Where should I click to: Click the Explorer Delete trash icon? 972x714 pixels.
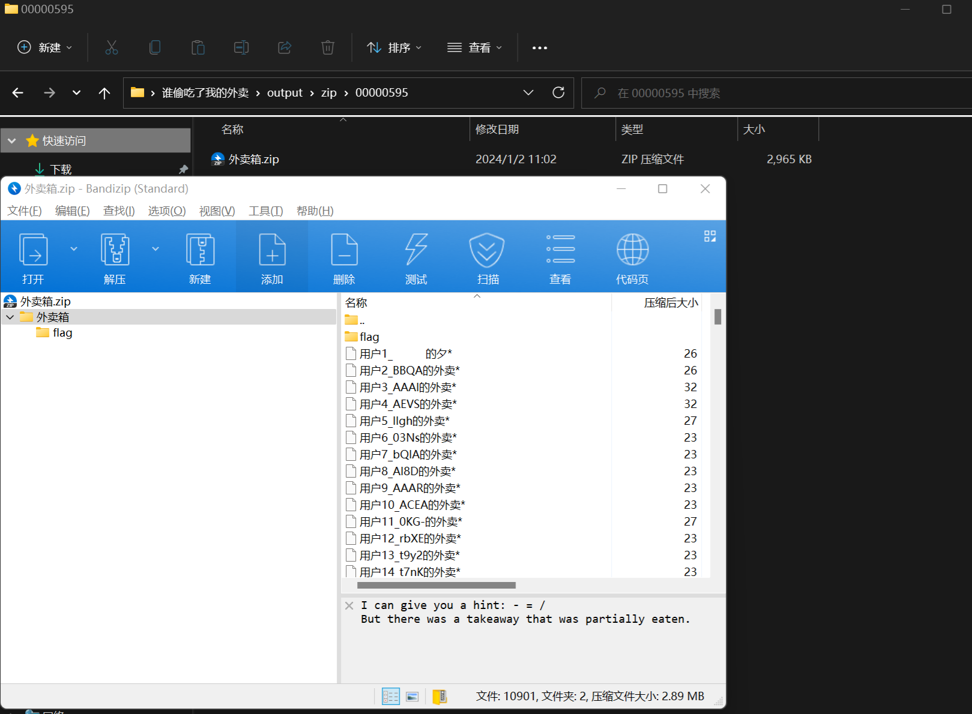328,47
